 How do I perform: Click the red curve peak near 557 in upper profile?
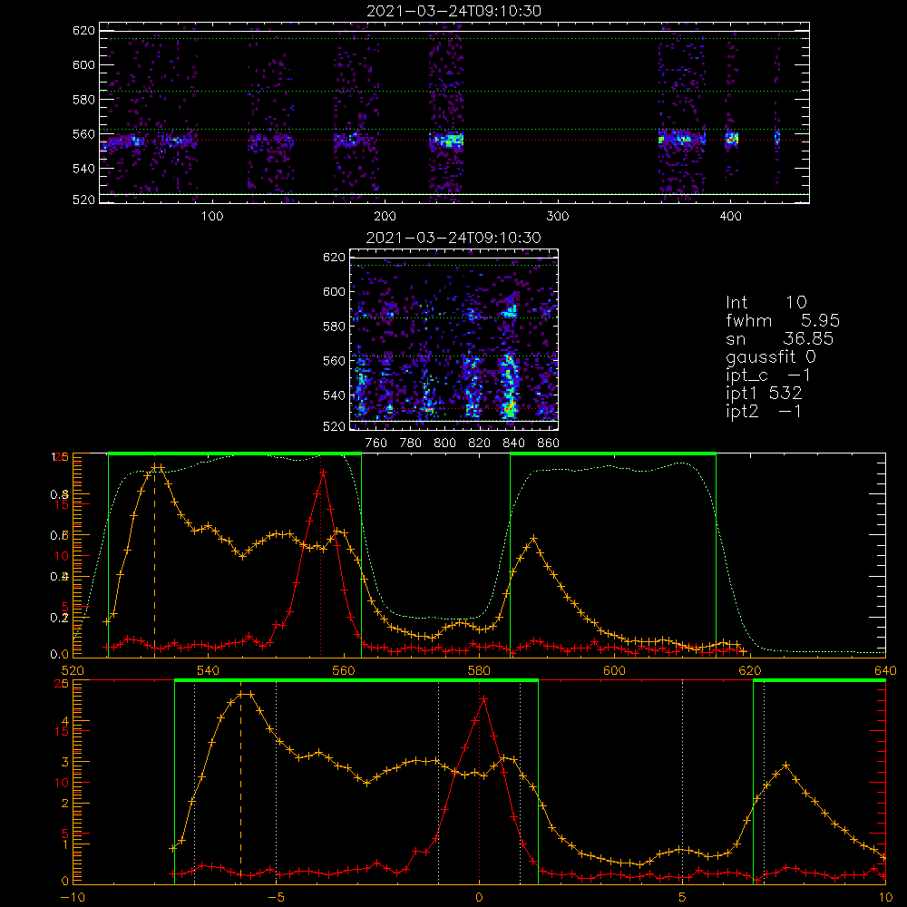323,472
